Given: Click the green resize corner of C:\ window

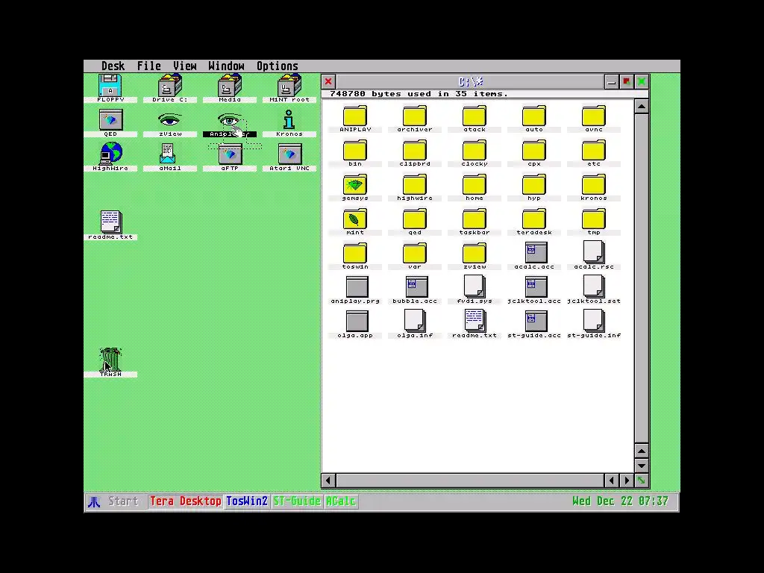Looking at the screenshot, I should [641, 481].
